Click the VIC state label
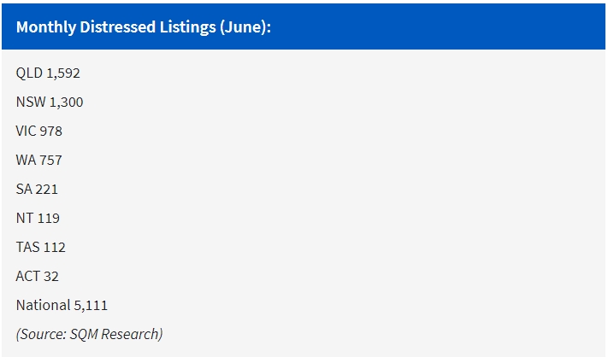Image resolution: width=608 pixels, height=363 pixels. point(26,132)
